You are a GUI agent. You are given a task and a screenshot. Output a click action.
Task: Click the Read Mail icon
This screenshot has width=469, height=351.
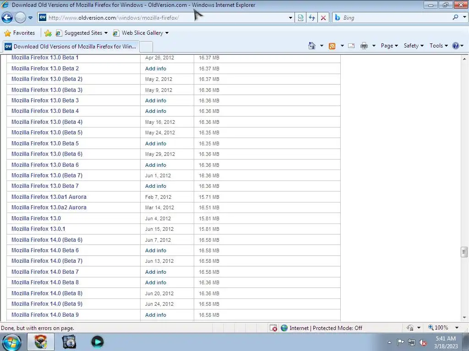[351, 46]
